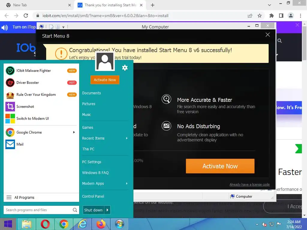Screen dimensions: 307x230
Task: Open File Explorer from the taskbar
Action: click(x=27, y=224)
